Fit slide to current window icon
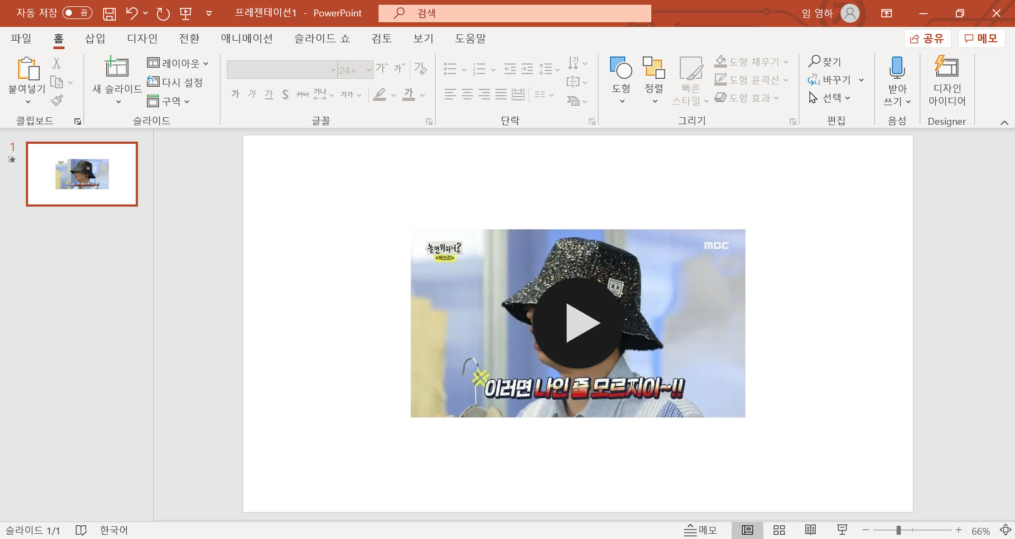 [1005, 530]
